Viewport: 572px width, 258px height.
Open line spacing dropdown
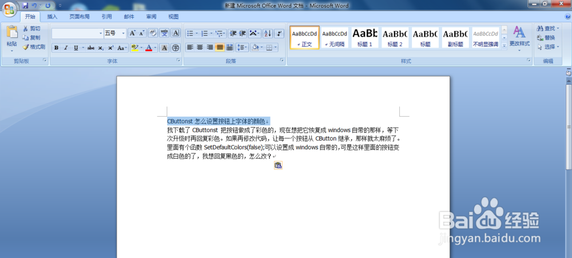click(x=242, y=47)
